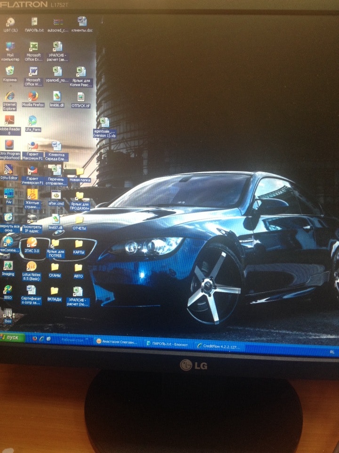Open the ВКЛАДЫ folder
The width and height of the screenshot is (339, 453).
tap(55, 294)
